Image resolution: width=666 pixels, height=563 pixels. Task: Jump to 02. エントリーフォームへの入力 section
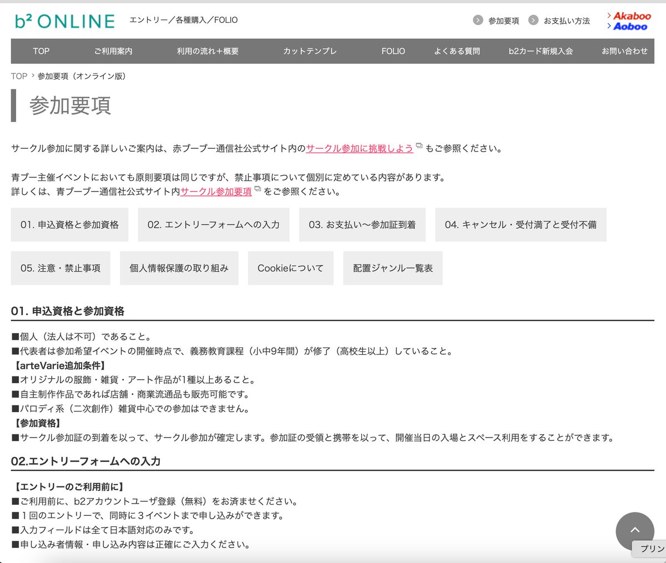point(214,225)
